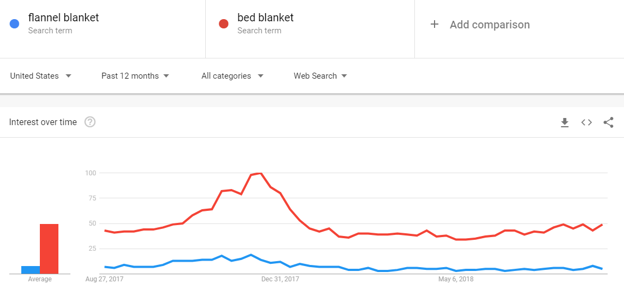
Task: Click the blue flannel blanket color dot
Action: [x=14, y=24]
